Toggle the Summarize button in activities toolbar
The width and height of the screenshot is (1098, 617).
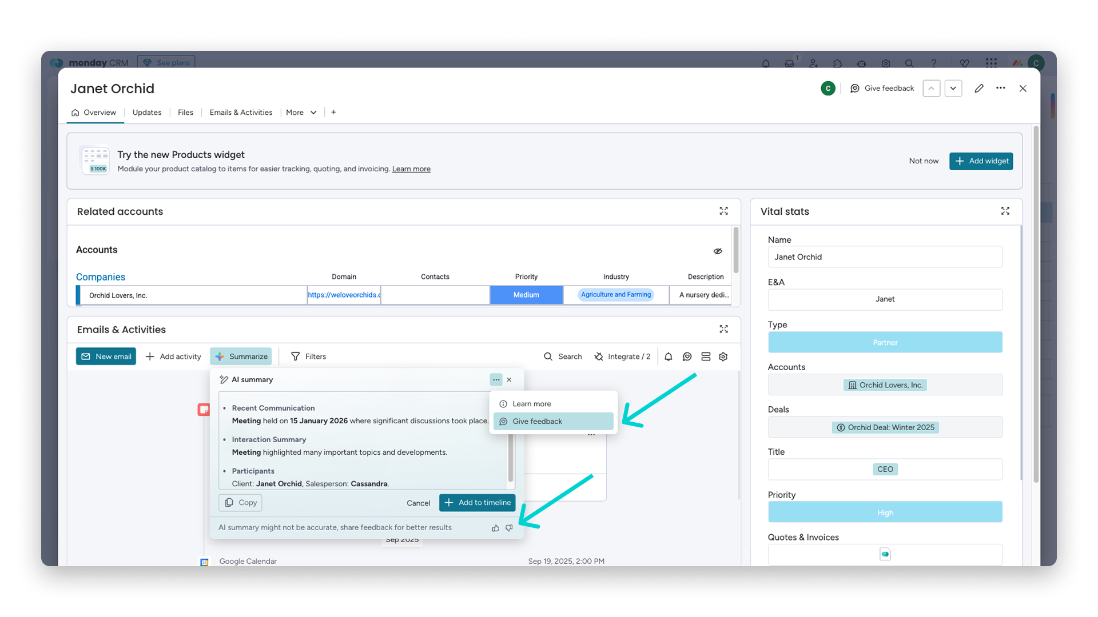pyautogui.click(x=241, y=356)
